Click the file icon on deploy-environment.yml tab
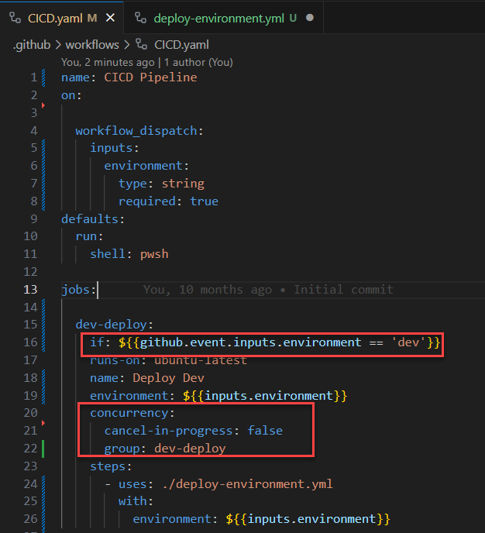485x533 pixels. coord(140,18)
